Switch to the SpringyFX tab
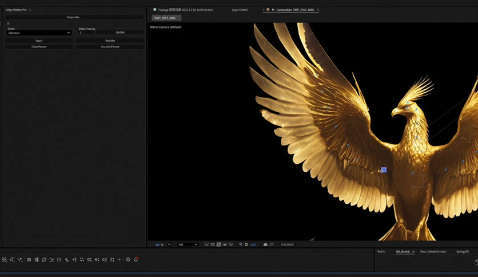 click(x=463, y=252)
